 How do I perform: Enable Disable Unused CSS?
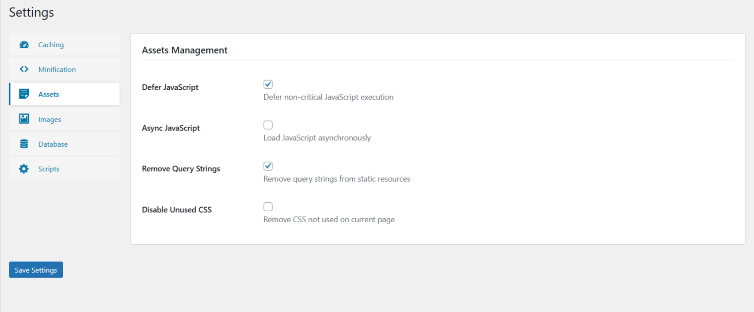(x=268, y=206)
